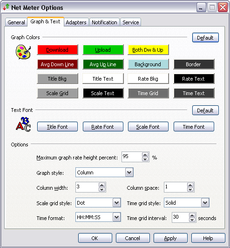The image size is (230, 248).
Task: Pick the Scale Text color
Action: [x=103, y=93]
